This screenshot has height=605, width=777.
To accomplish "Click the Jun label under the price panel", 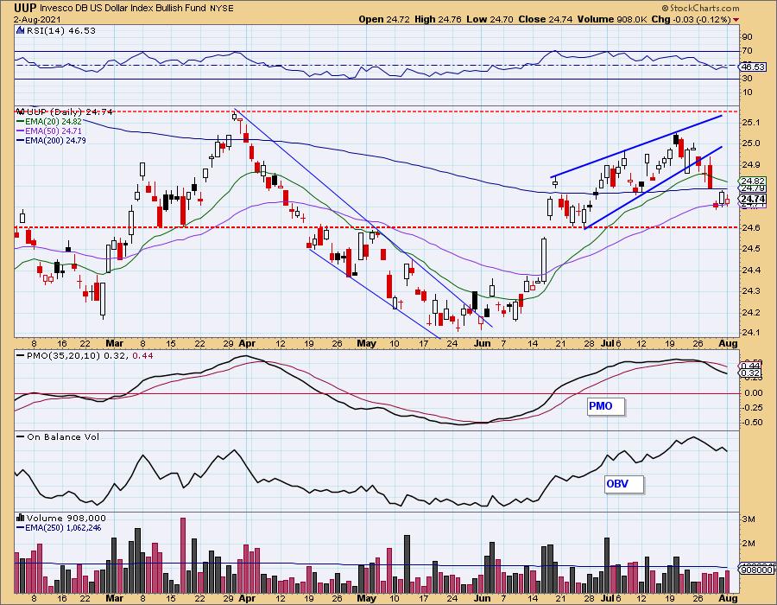I will point(482,343).
